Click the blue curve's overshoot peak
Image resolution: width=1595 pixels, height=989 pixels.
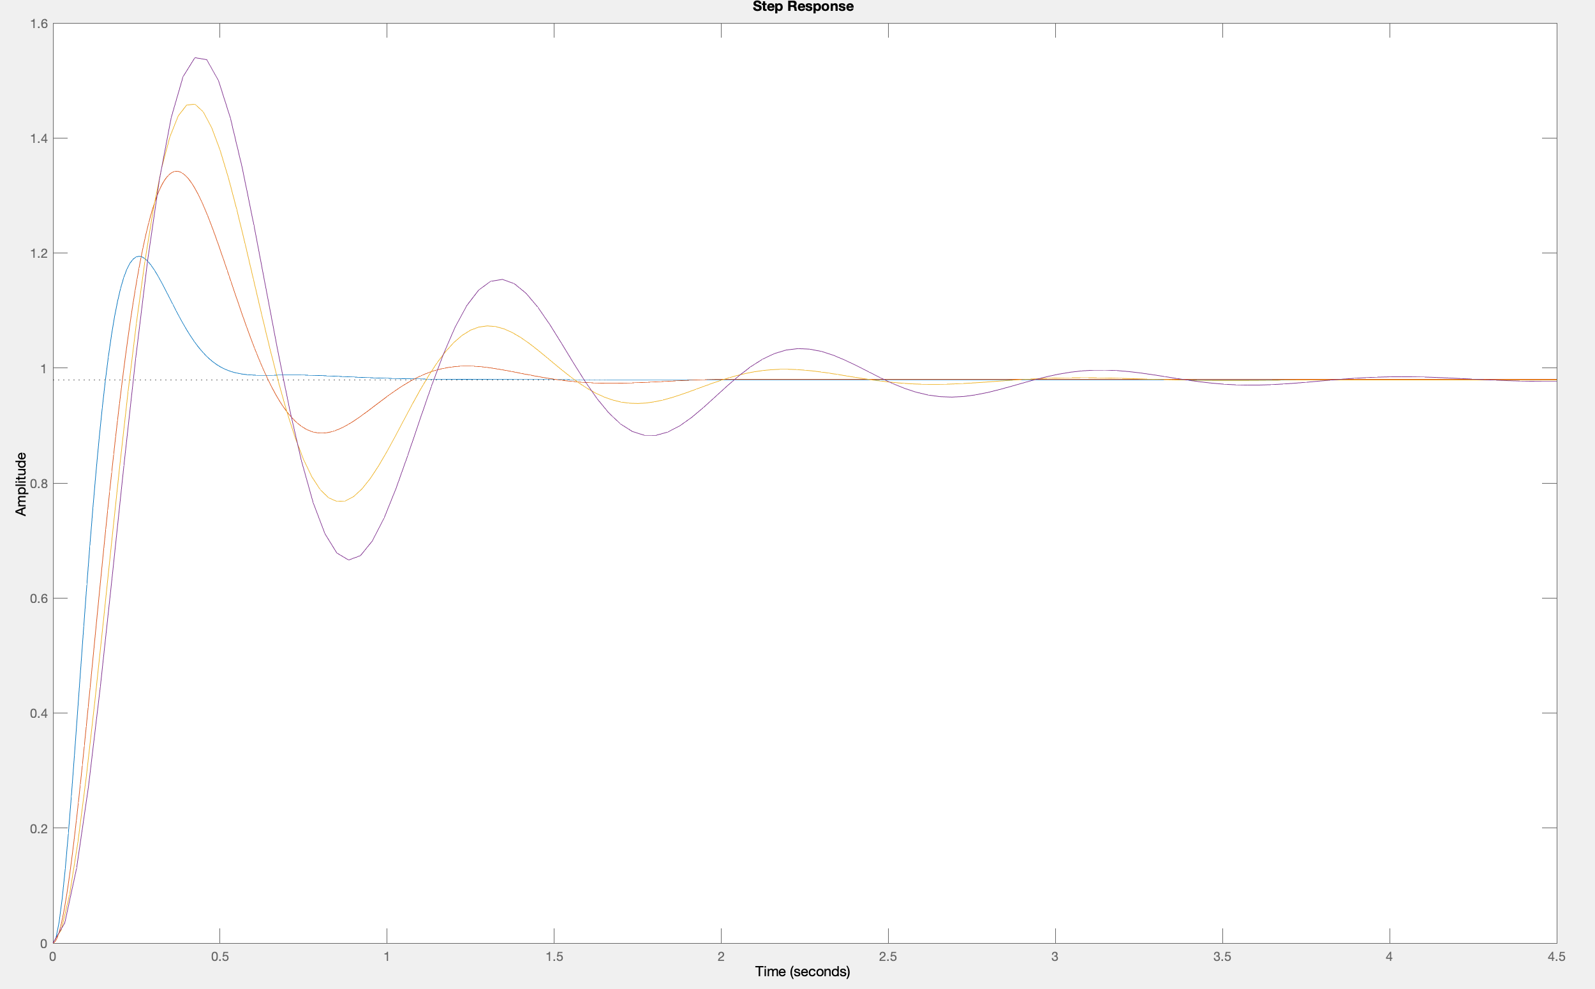(x=138, y=257)
